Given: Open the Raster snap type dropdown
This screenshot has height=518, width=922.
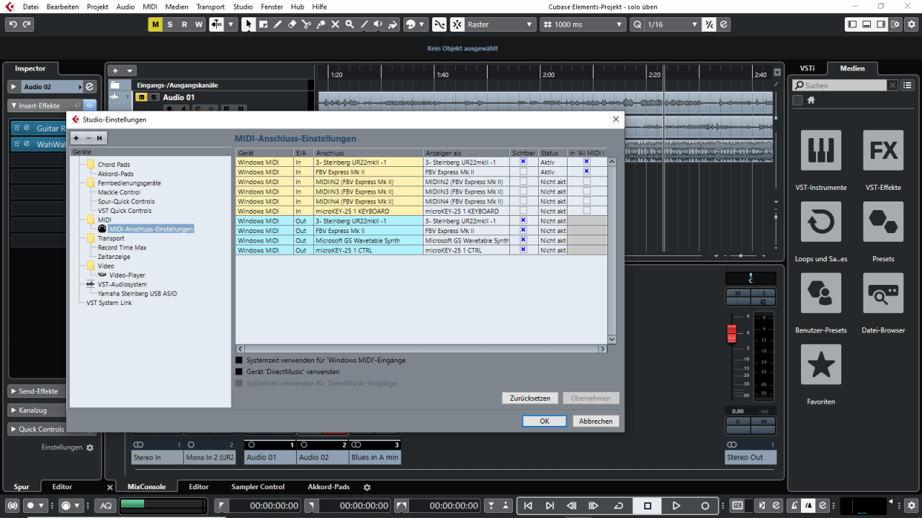Looking at the screenshot, I should [x=500, y=24].
